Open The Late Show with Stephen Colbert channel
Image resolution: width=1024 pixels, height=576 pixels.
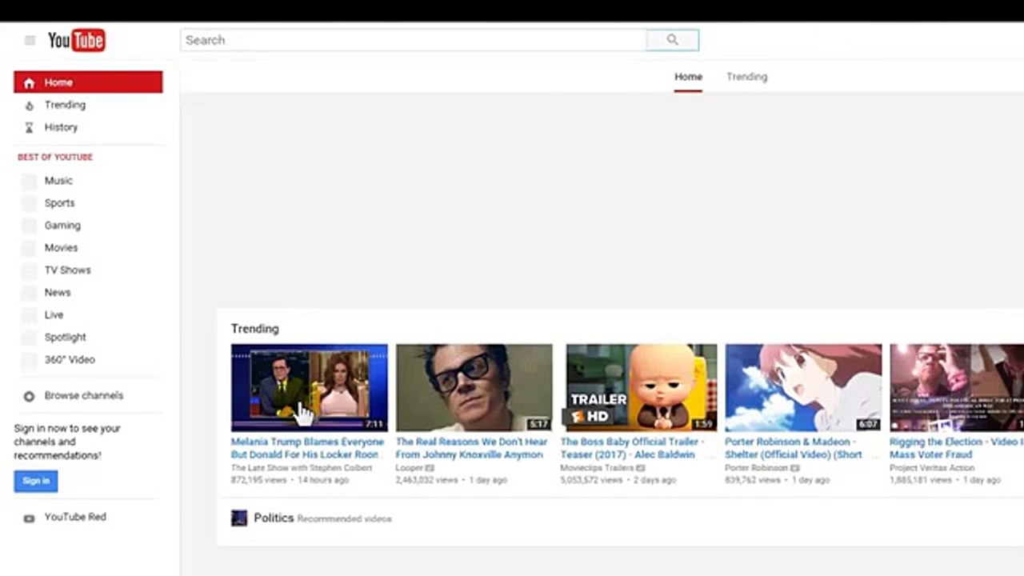(302, 468)
